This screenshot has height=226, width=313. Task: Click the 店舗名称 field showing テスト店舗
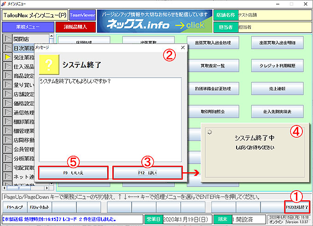click(x=275, y=15)
